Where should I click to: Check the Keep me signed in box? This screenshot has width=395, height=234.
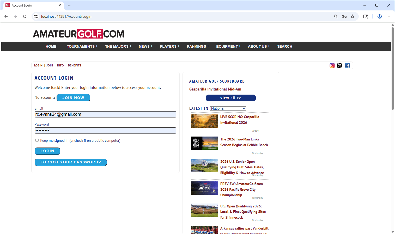(37, 140)
